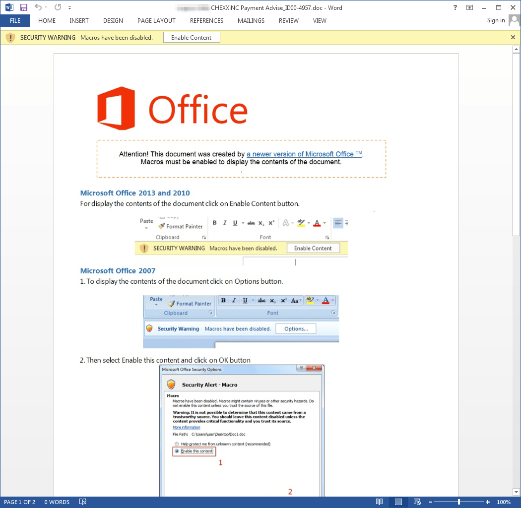
Task: Click the Repeat/Redo circular arrow icon
Action: (58, 7)
